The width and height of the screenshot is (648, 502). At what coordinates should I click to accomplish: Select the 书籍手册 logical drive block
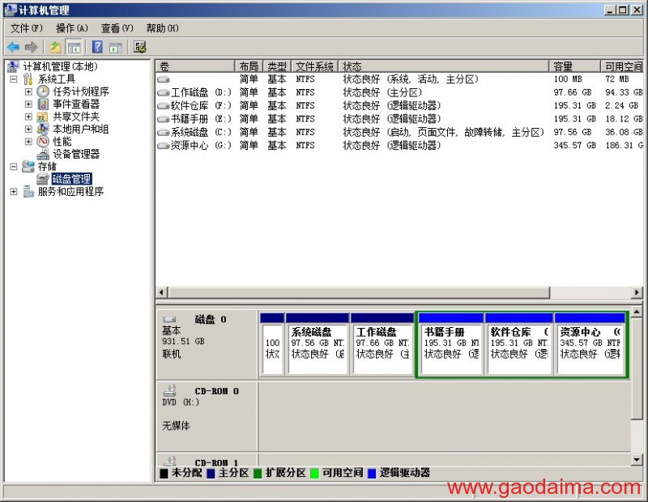pos(451,344)
